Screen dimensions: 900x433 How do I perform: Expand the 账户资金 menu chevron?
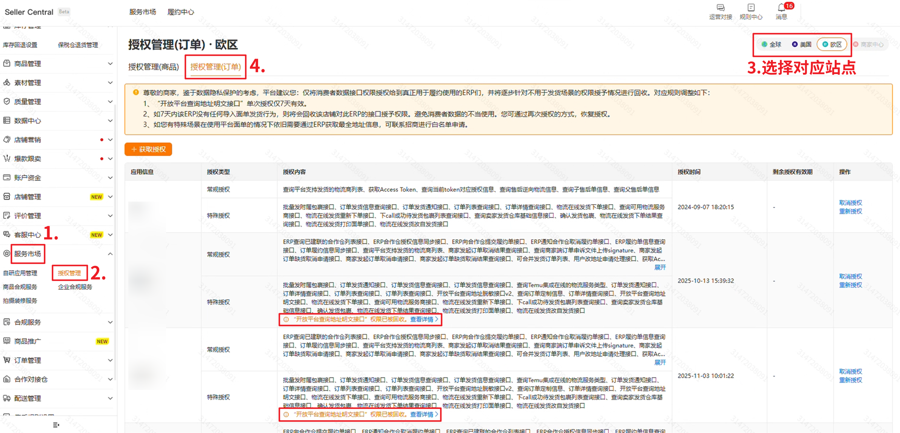[x=110, y=177]
